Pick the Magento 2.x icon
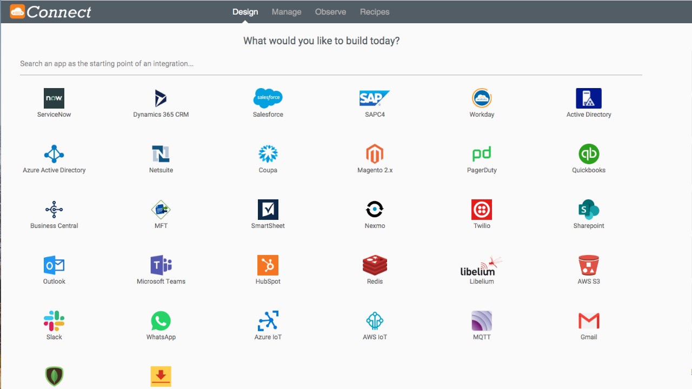 pyautogui.click(x=375, y=154)
